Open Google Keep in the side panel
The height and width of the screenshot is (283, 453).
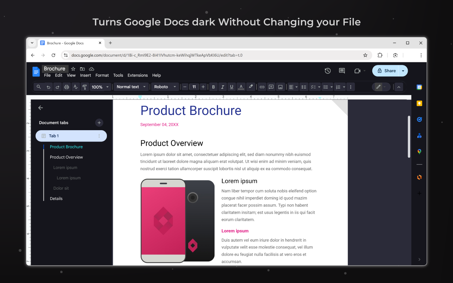tap(419, 103)
